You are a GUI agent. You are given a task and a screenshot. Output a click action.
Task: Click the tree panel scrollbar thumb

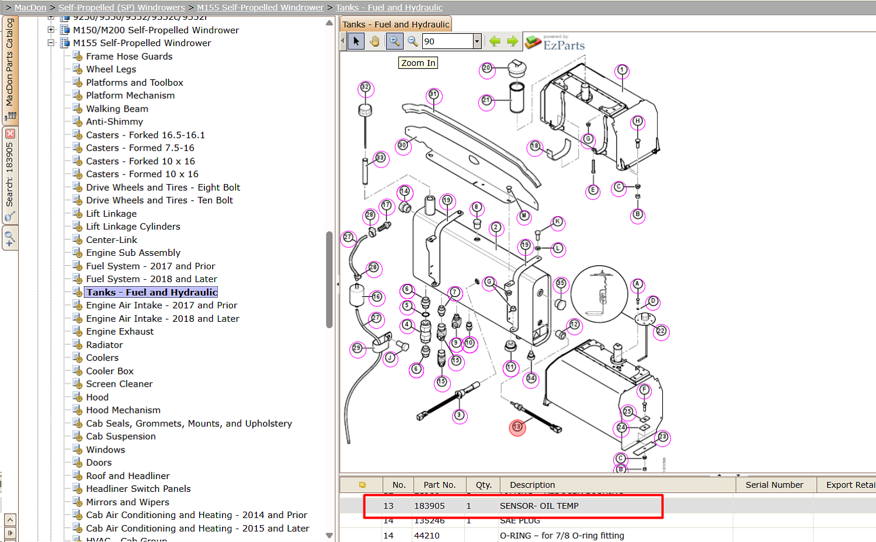pyautogui.click(x=329, y=279)
